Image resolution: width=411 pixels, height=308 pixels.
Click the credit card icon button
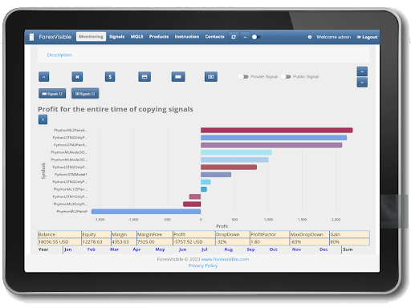coord(144,77)
